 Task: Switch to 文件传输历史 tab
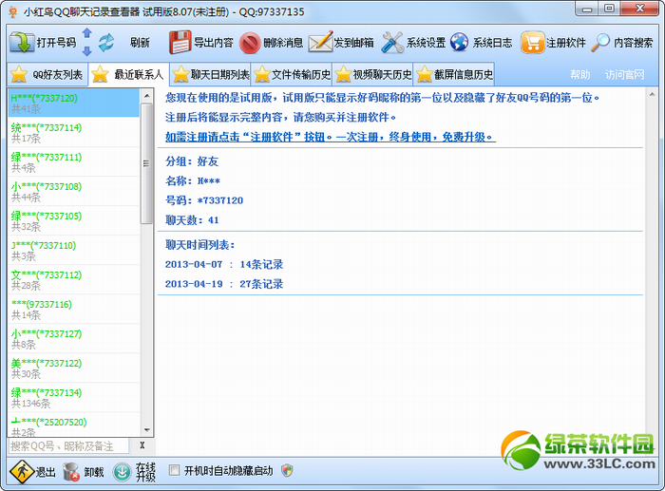click(x=293, y=75)
